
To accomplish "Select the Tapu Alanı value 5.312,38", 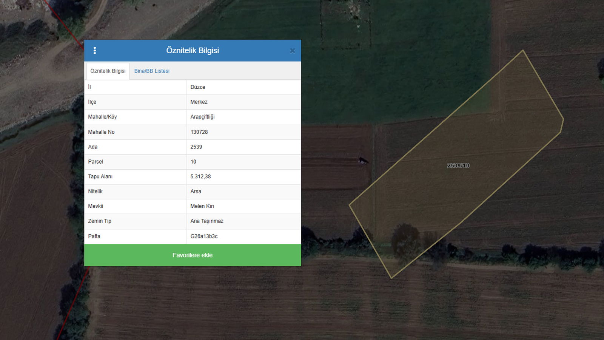I will pyautogui.click(x=200, y=176).
